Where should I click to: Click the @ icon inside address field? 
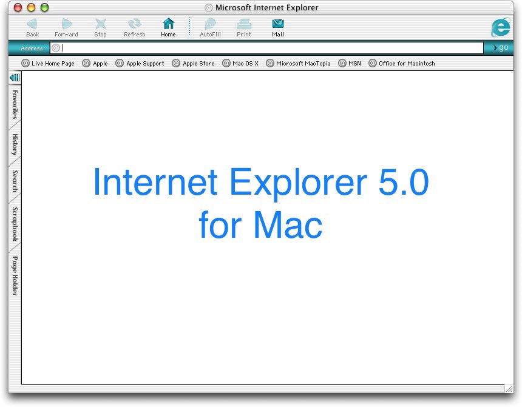click(56, 48)
